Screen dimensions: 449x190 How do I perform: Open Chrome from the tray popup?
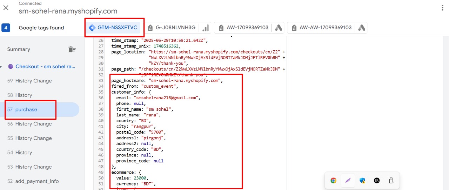tap(334, 181)
